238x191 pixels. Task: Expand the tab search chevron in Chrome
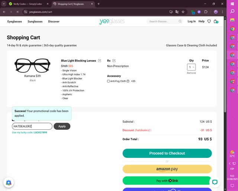tap(4, 4)
